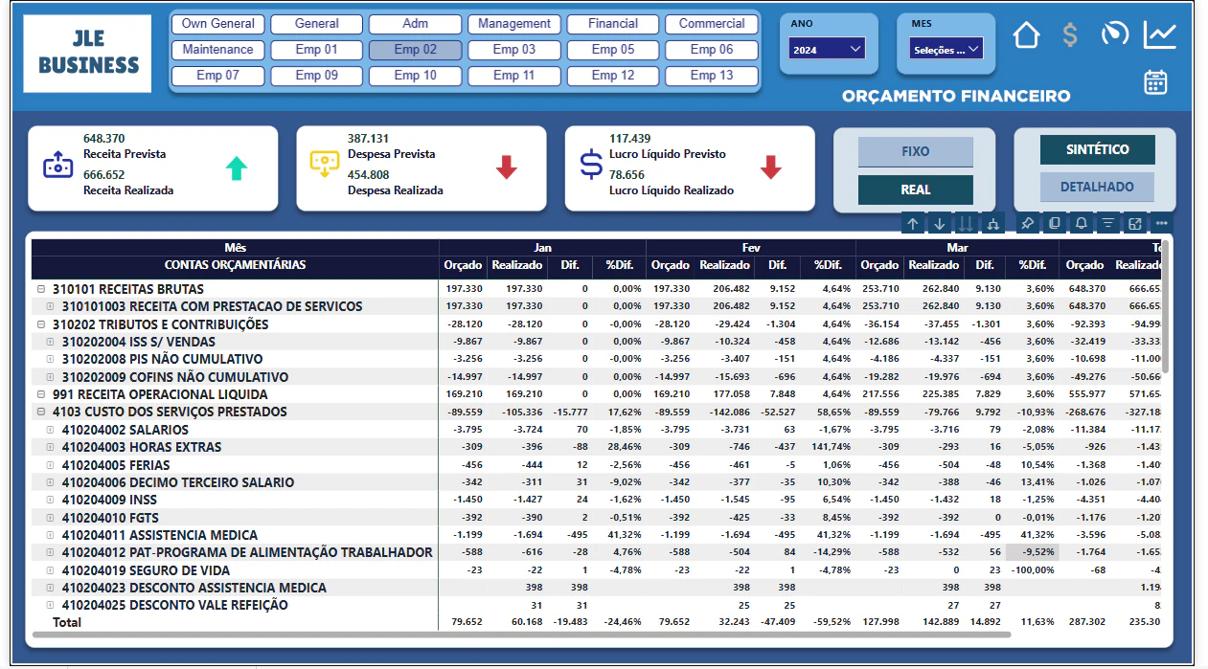
Task: Pick the Maintenance filter option
Action: click(x=217, y=50)
